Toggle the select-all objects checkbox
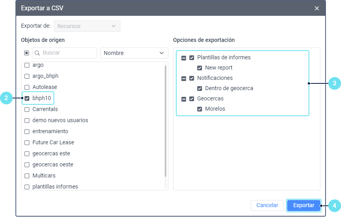Screen dimensions: 341x217 (27, 53)
